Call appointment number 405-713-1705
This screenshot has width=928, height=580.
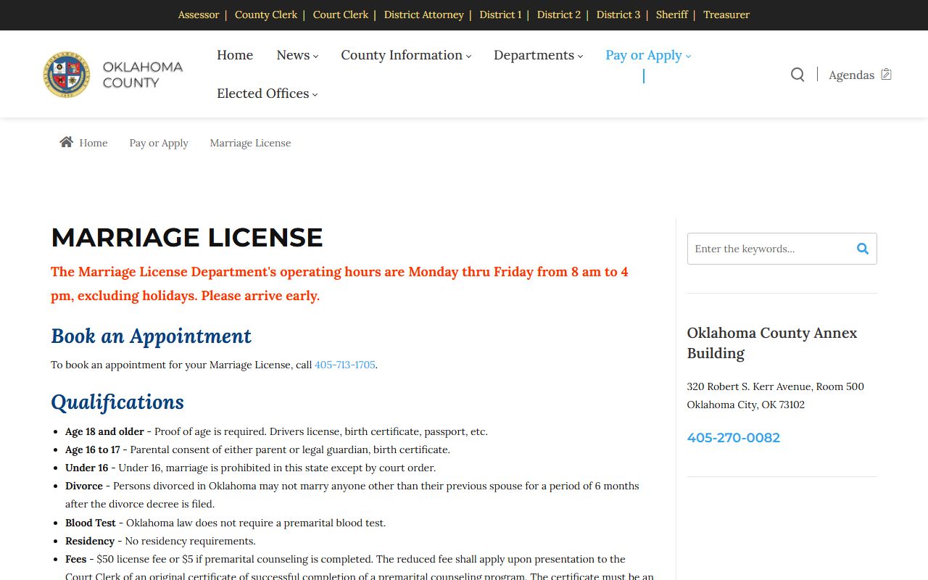coord(345,365)
